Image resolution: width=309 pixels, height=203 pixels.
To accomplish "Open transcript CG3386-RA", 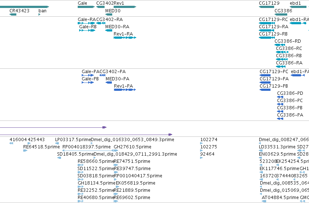I will click(x=281, y=67).
